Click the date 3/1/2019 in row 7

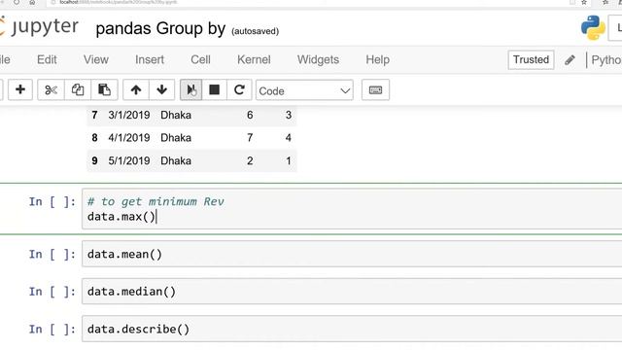[129, 115]
